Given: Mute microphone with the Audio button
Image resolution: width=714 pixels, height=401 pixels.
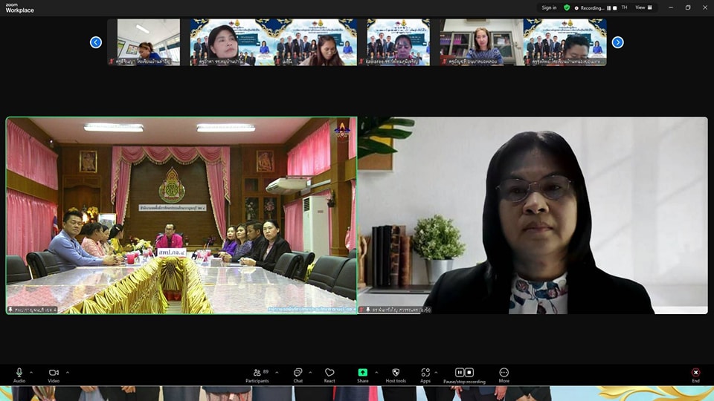Looking at the screenshot, I should 19,375.
